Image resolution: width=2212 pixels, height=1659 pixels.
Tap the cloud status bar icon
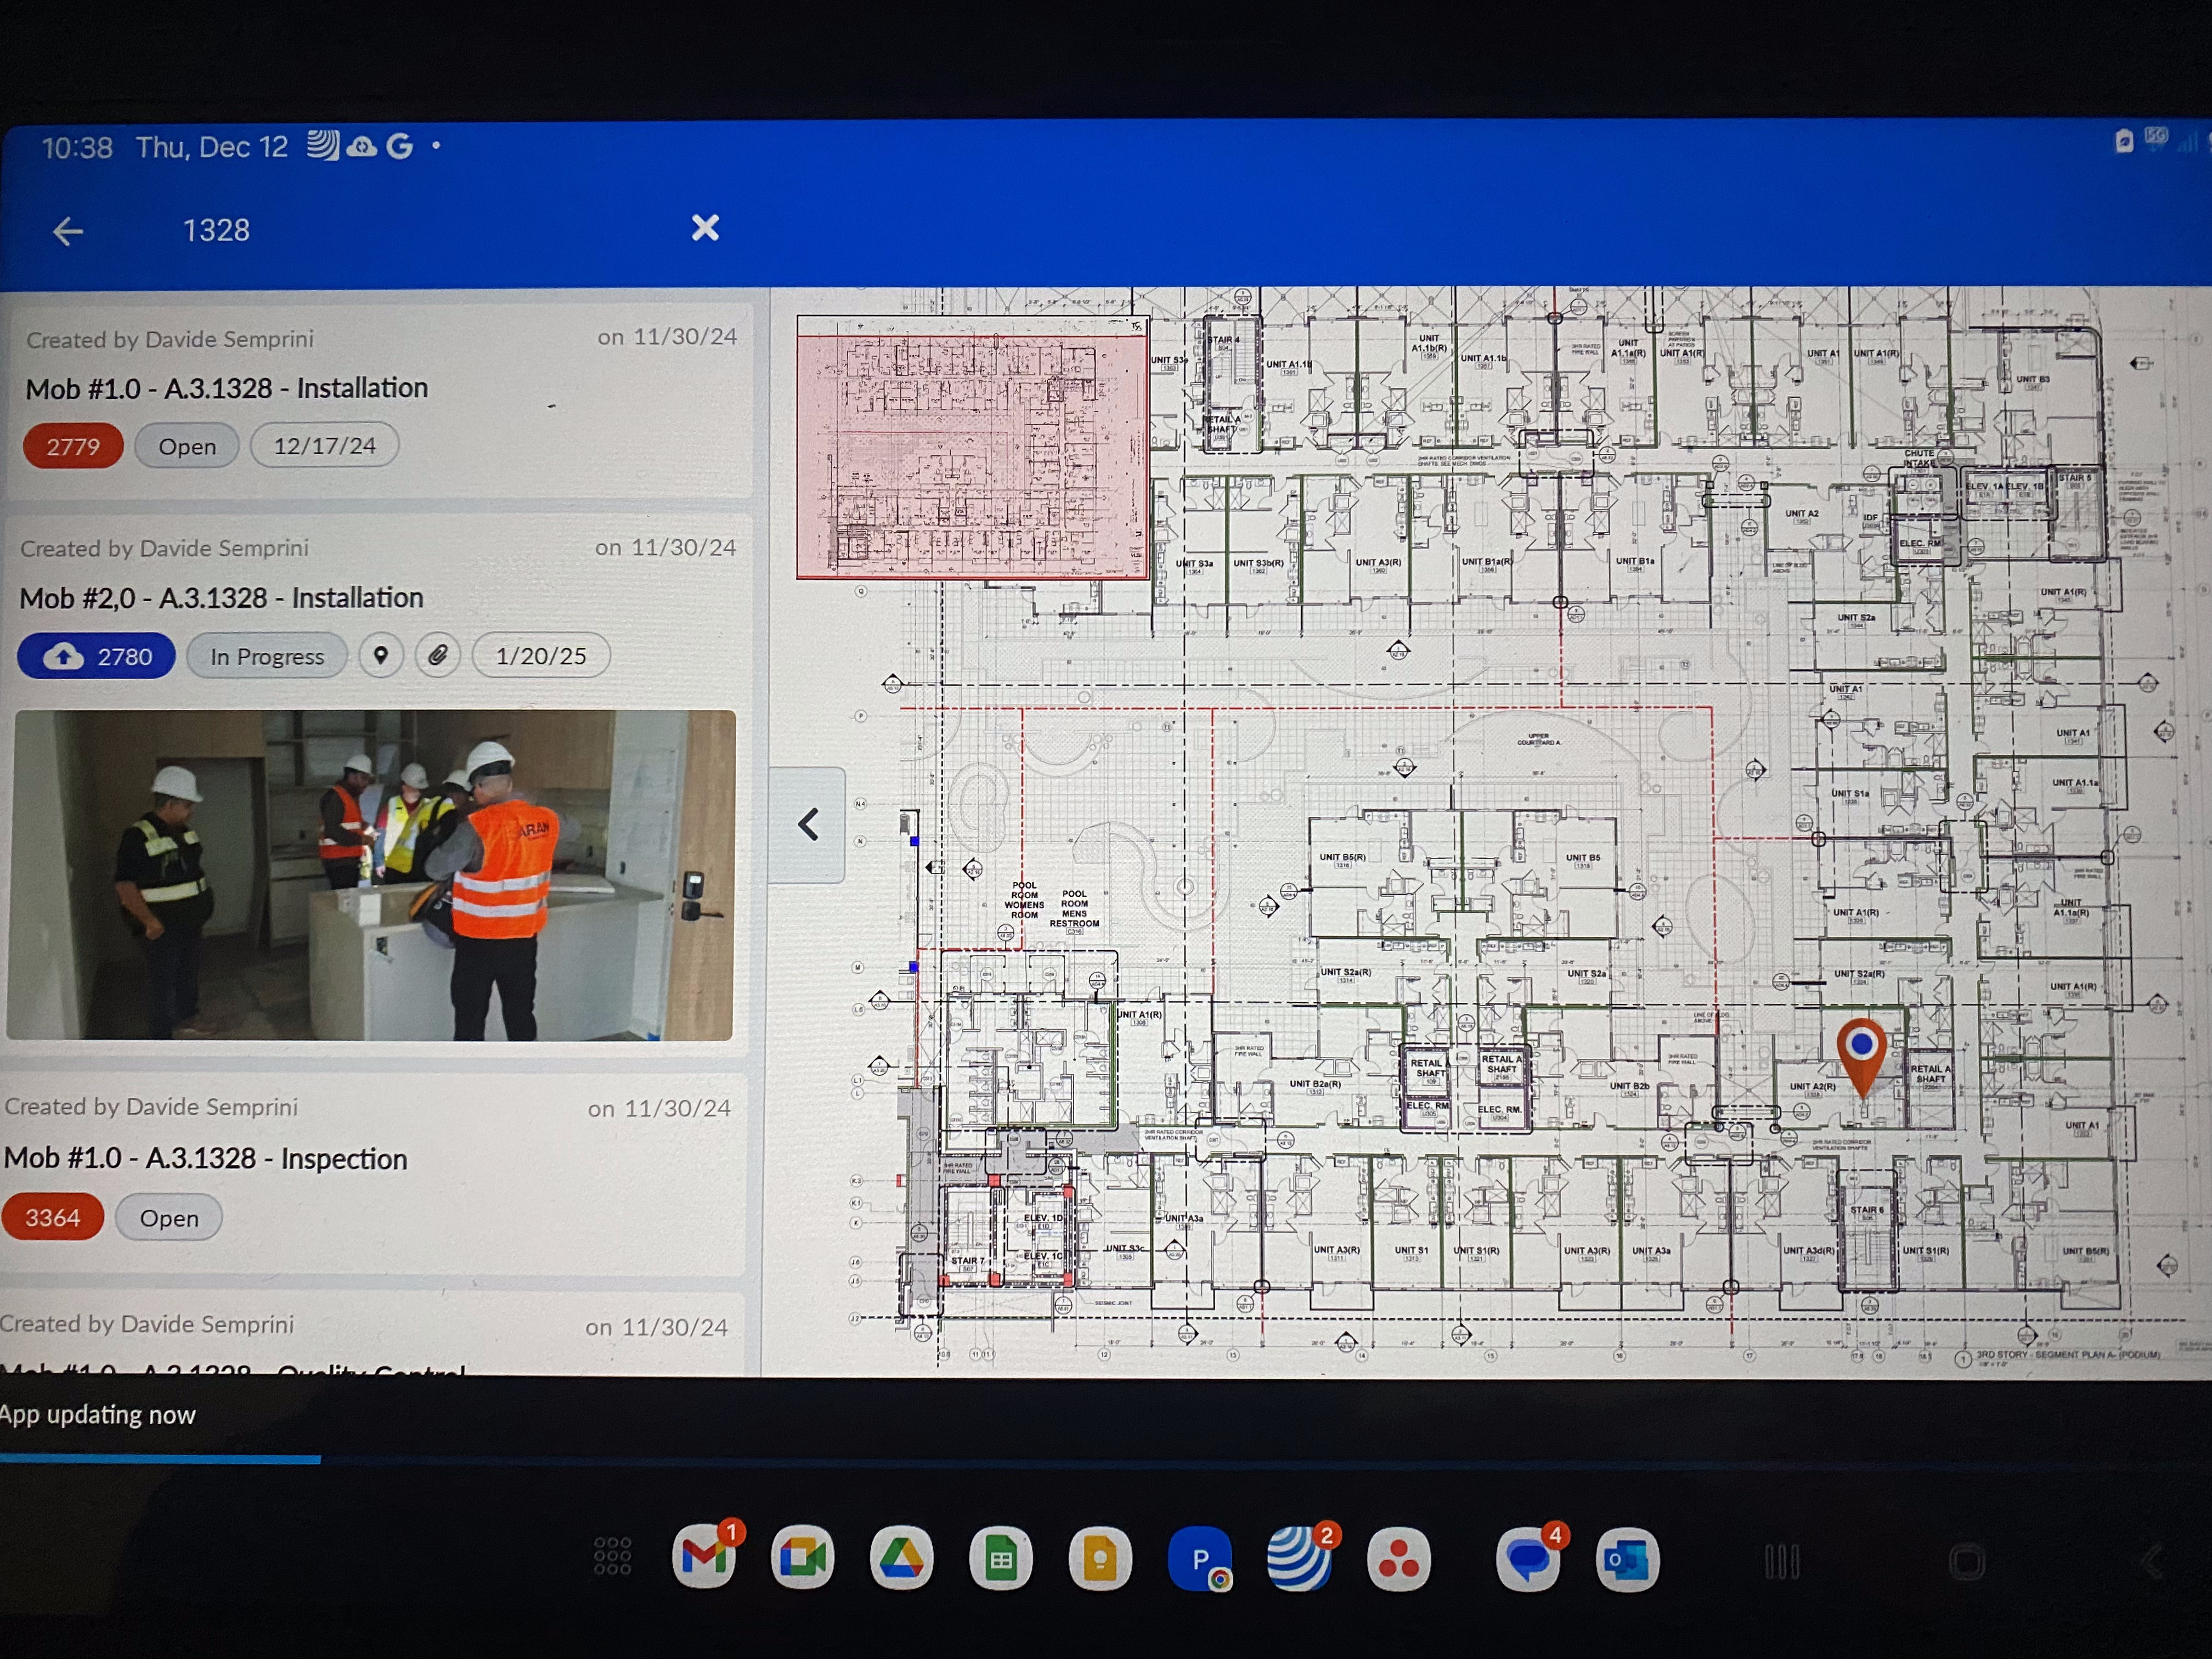361,147
